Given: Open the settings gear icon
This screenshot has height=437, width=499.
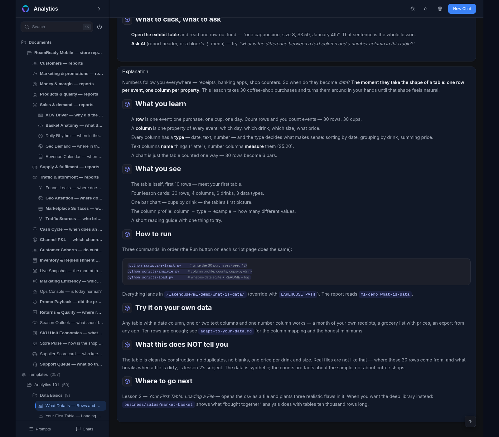Looking at the screenshot, I should click(440, 9).
